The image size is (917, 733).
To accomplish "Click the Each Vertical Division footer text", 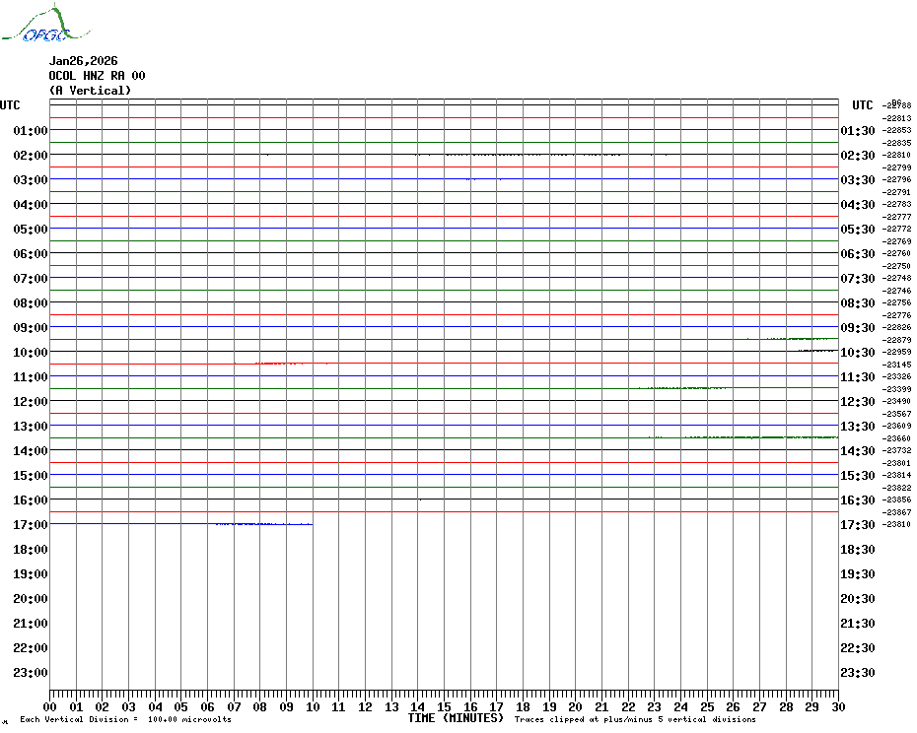I will click(x=125, y=720).
